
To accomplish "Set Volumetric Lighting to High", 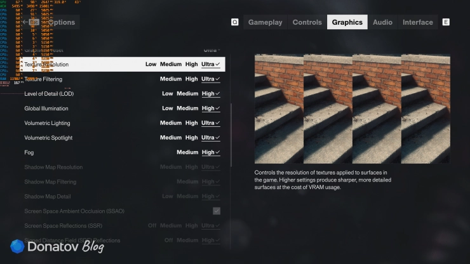I will pos(191,123).
